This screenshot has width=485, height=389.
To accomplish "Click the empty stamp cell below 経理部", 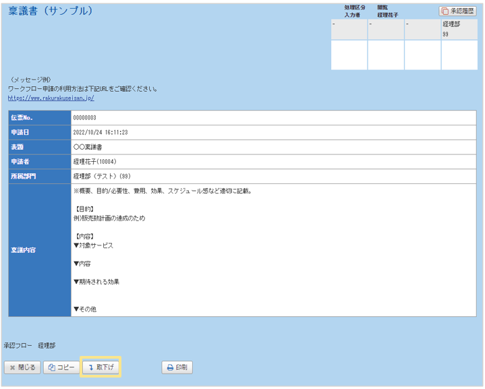I will pyautogui.click(x=459, y=55).
